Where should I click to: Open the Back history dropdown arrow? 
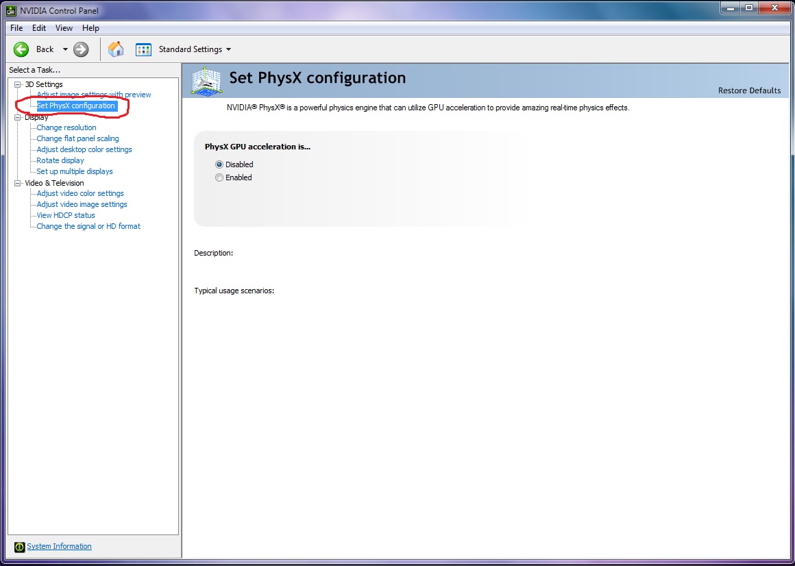[x=65, y=49]
